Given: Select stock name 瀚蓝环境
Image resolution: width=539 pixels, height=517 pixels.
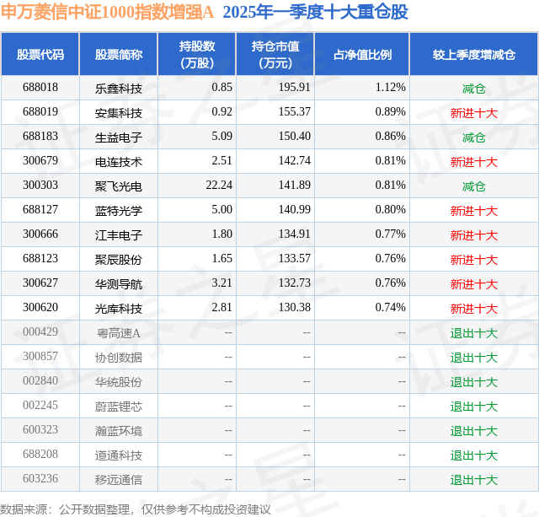Looking at the screenshot, I should pyautogui.click(x=119, y=431).
